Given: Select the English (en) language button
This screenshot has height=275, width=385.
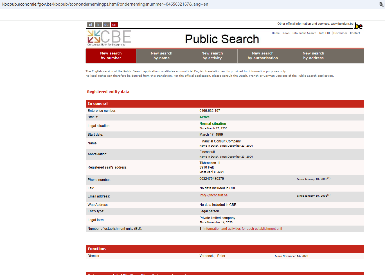Looking at the screenshot, I should 114,25.
